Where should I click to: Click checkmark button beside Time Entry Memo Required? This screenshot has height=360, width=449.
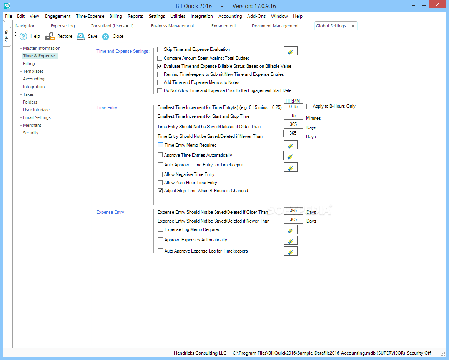[x=290, y=145]
